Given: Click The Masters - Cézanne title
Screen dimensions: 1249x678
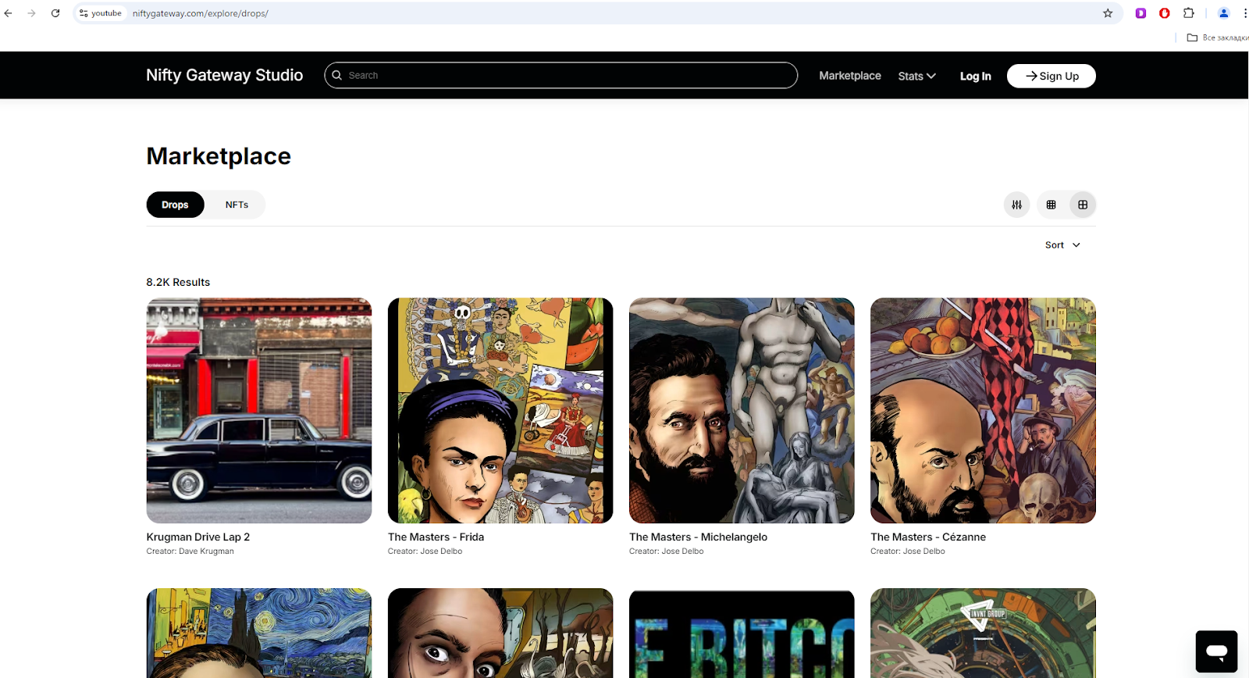Looking at the screenshot, I should [928, 537].
